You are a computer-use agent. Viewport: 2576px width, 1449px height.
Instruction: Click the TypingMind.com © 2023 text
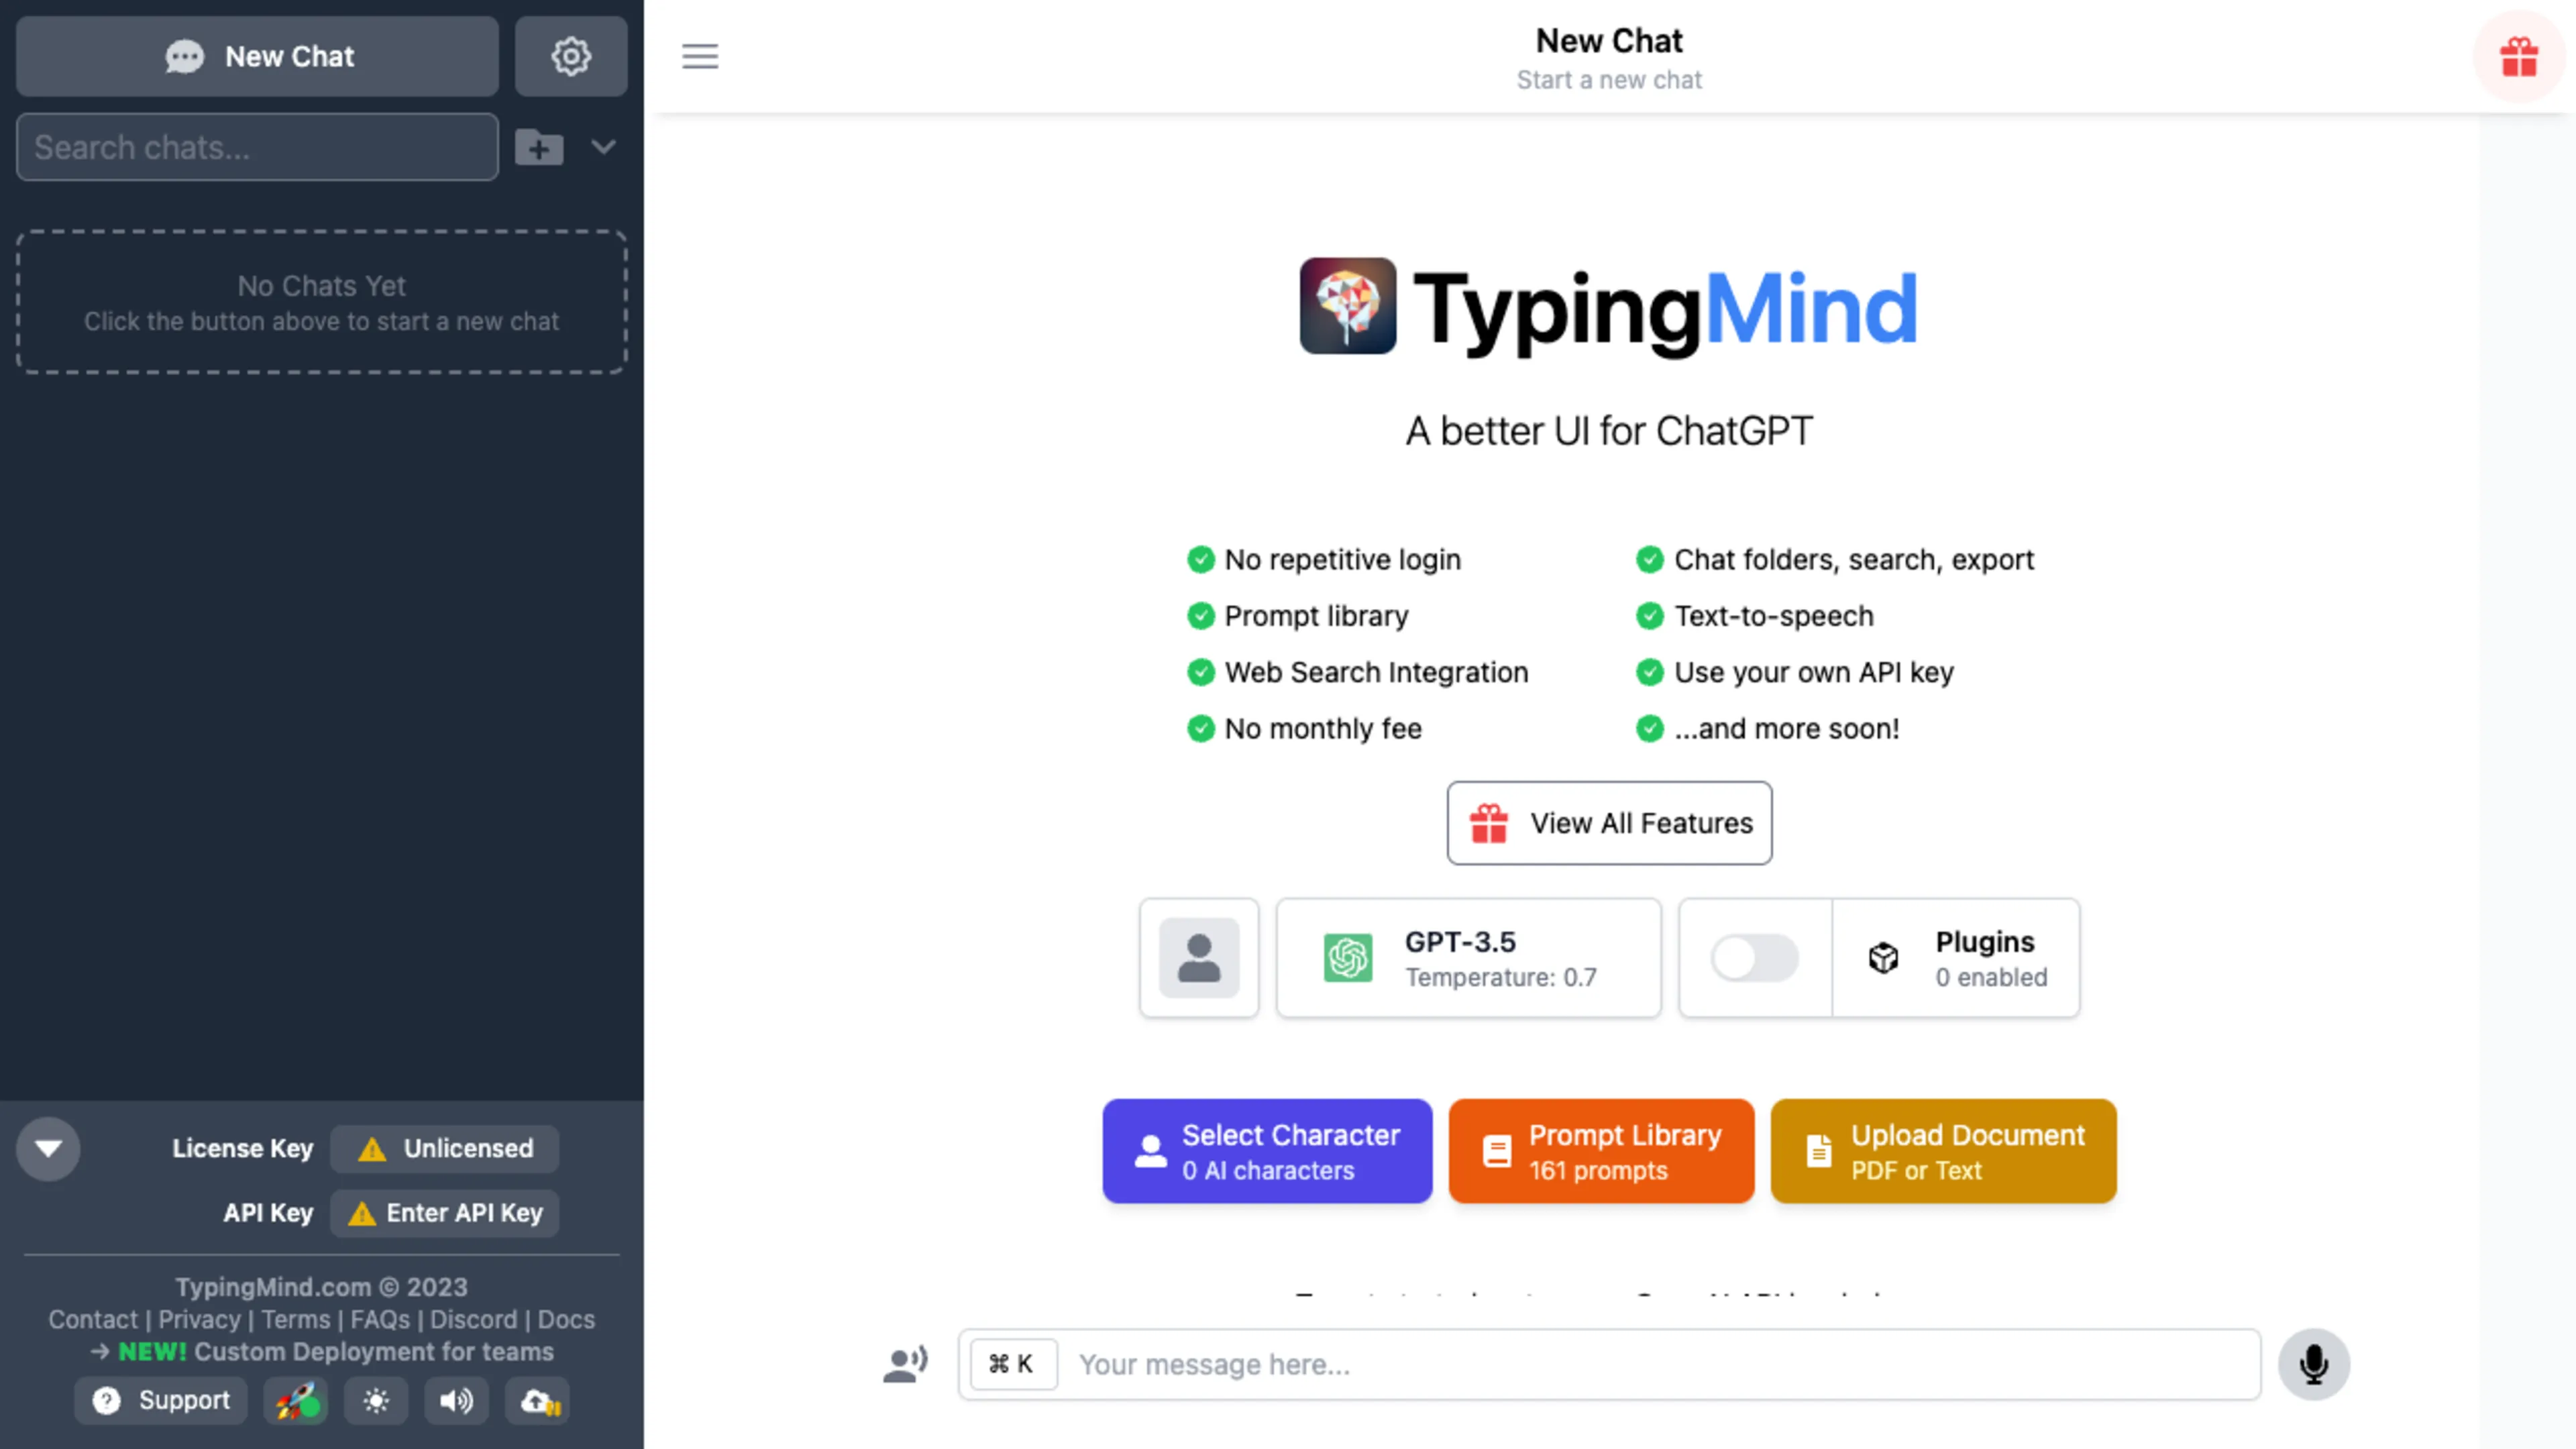click(x=321, y=1287)
